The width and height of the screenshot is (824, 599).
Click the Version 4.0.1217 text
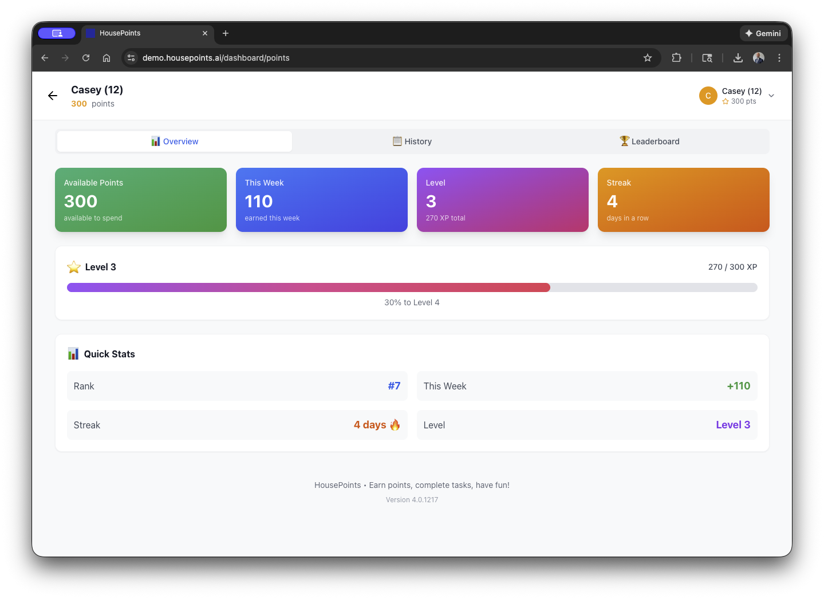point(412,500)
